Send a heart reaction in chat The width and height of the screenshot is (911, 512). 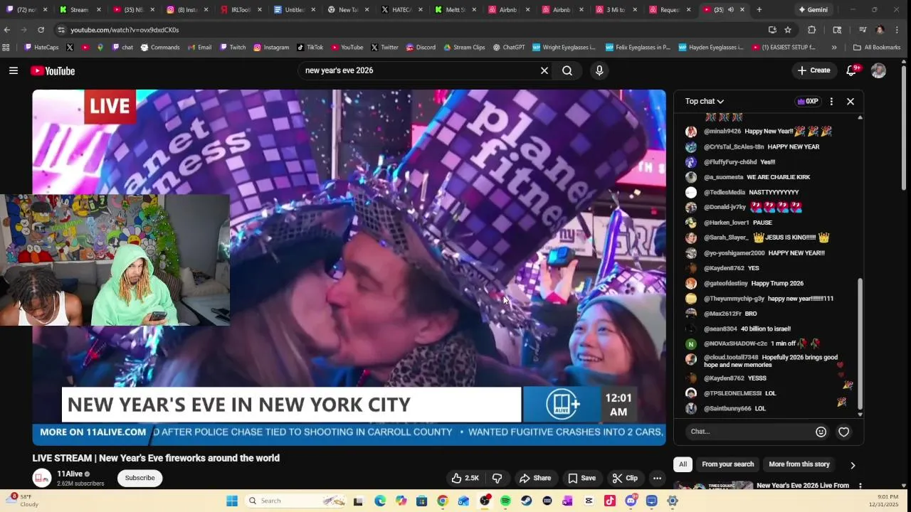click(843, 432)
